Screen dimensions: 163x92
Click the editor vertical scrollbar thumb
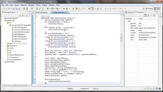(x=121, y=38)
